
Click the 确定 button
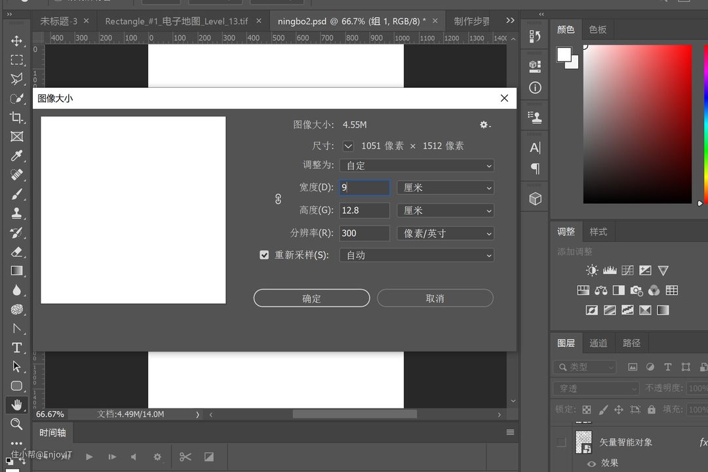coord(311,298)
